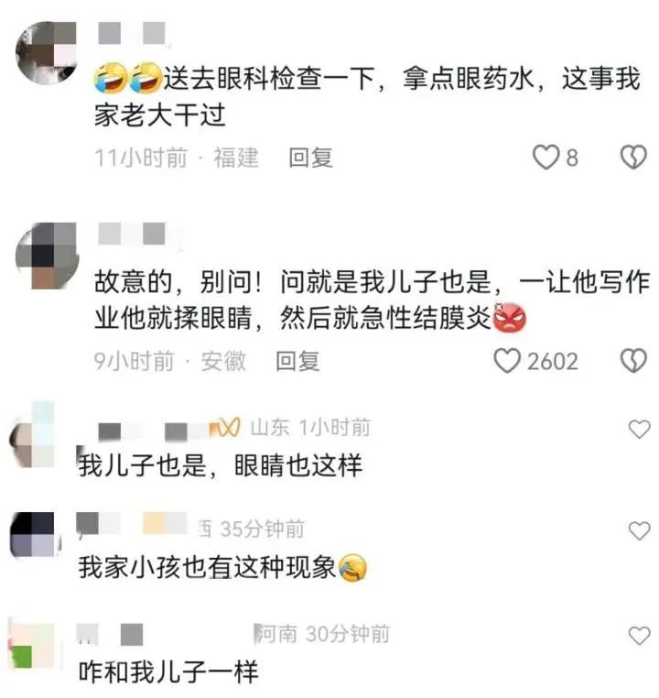Open avatar of the 河南 replier
The width and height of the screenshot is (659, 698).
point(32,642)
